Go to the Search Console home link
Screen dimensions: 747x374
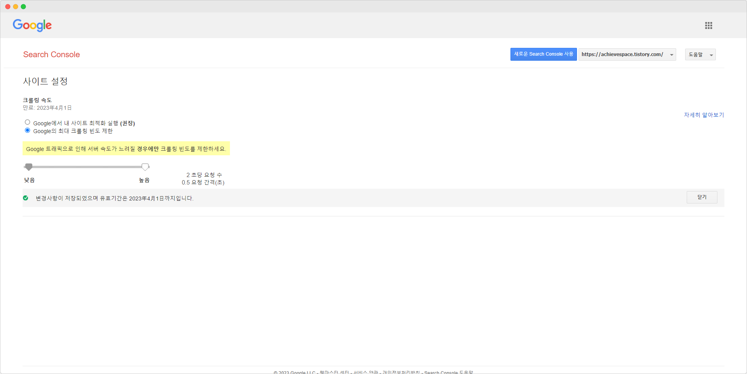51,54
